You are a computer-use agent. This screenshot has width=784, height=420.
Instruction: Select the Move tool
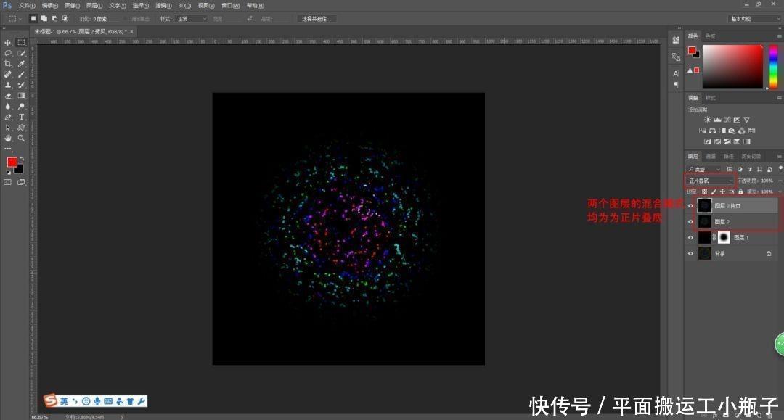[x=7, y=43]
